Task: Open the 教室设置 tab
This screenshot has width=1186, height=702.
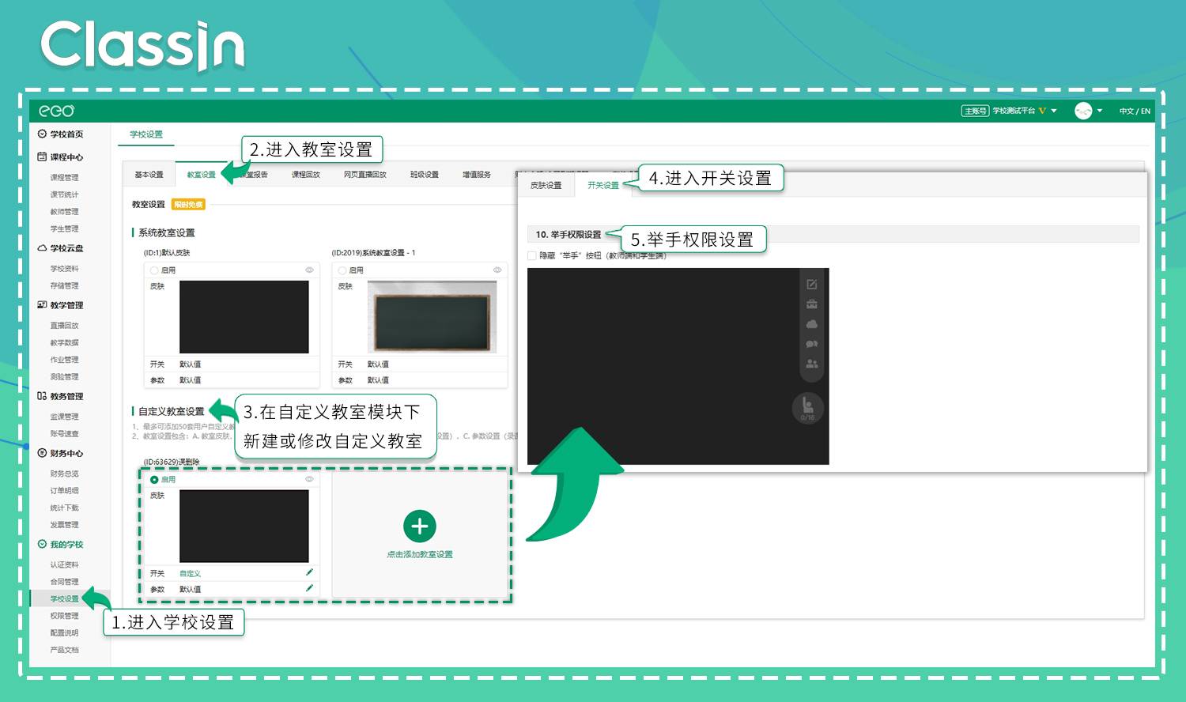Action: point(201,175)
